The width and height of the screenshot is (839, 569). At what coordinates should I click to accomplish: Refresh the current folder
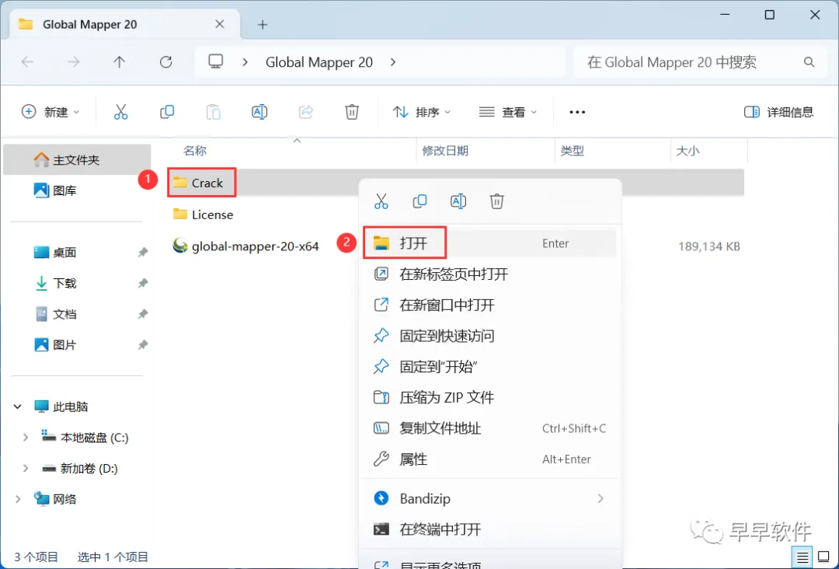point(166,62)
